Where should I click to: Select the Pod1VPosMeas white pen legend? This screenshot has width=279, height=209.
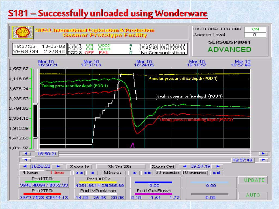coord(100,194)
